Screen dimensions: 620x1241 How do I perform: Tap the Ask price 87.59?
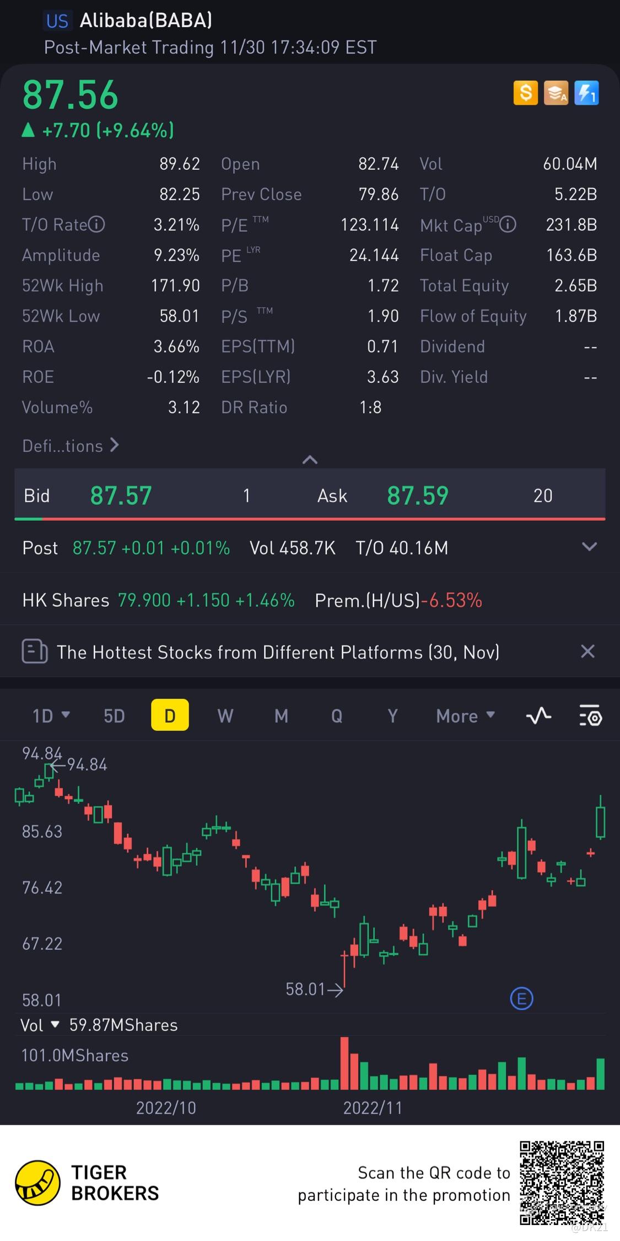418,495
